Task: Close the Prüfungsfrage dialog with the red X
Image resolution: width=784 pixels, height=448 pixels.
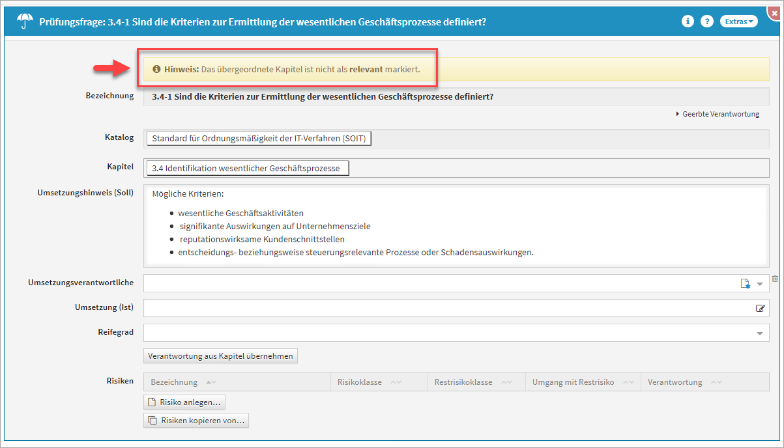Action: click(x=774, y=11)
